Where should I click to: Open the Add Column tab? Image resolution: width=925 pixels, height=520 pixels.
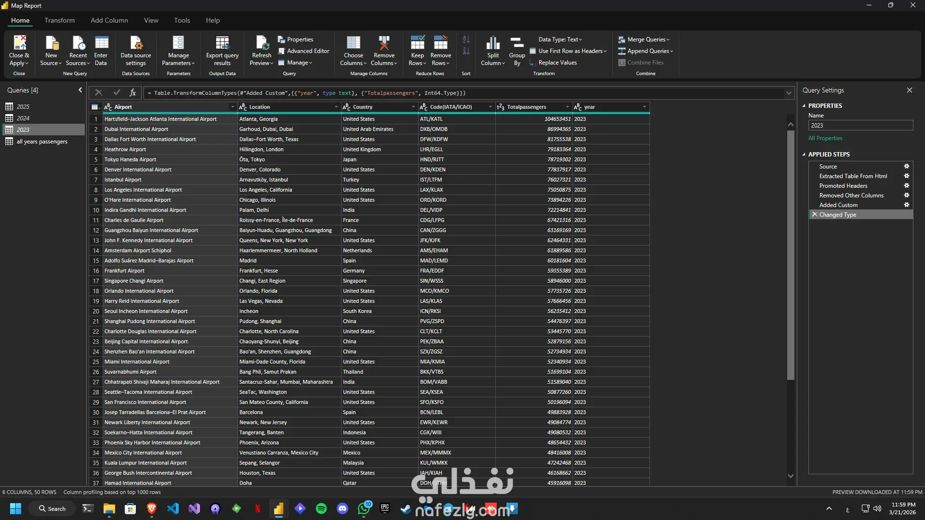109,20
